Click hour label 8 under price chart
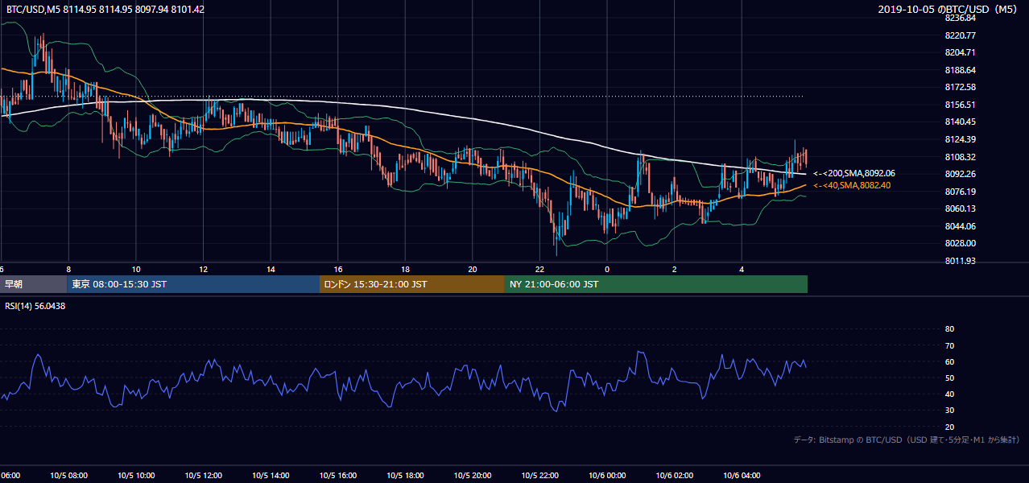 (68, 270)
